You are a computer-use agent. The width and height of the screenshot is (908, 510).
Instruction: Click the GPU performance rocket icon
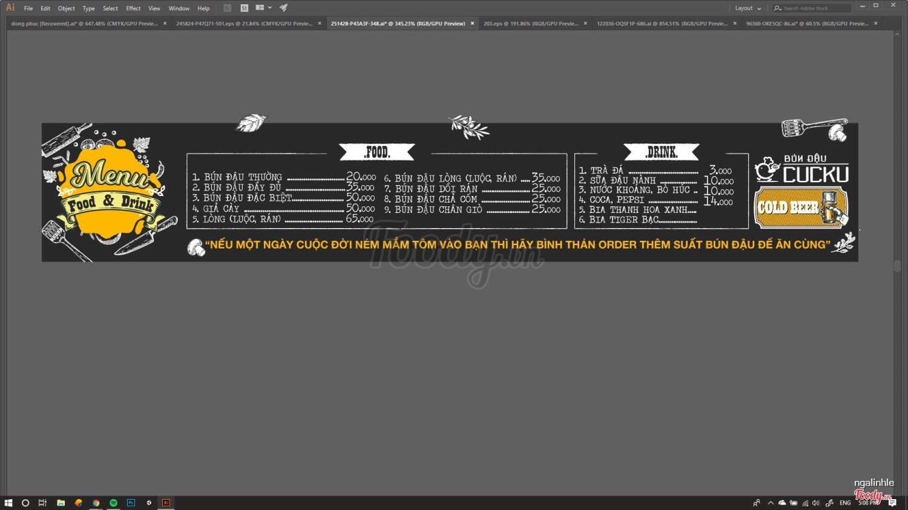(283, 8)
